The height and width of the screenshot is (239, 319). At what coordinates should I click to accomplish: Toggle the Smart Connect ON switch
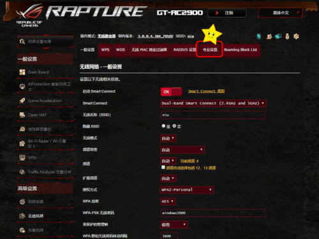[171, 92]
